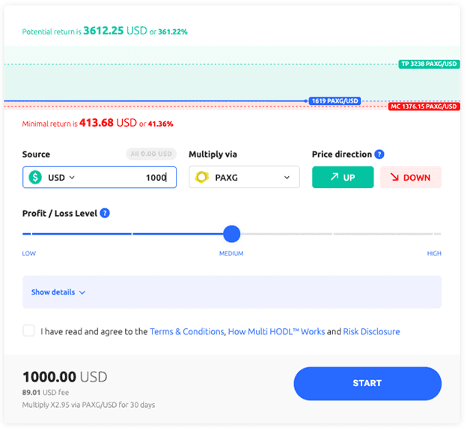The width and height of the screenshot is (467, 428).
Task: Open the Terms & Conditions link
Action: [x=186, y=331]
